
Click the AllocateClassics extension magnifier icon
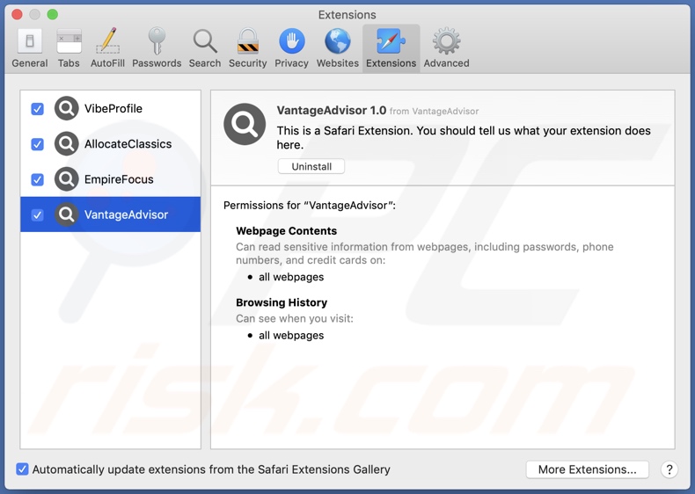[x=67, y=143]
